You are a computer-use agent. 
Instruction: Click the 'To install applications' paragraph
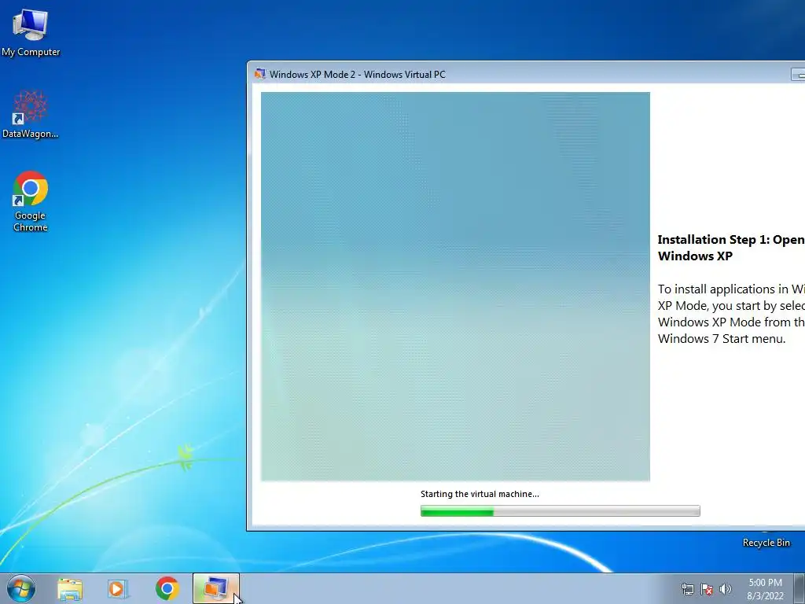(x=731, y=314)
